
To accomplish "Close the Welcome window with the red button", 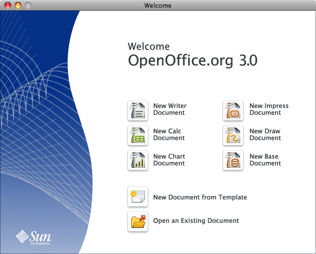I will 7,5.
